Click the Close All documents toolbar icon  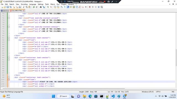pos(17,7)
